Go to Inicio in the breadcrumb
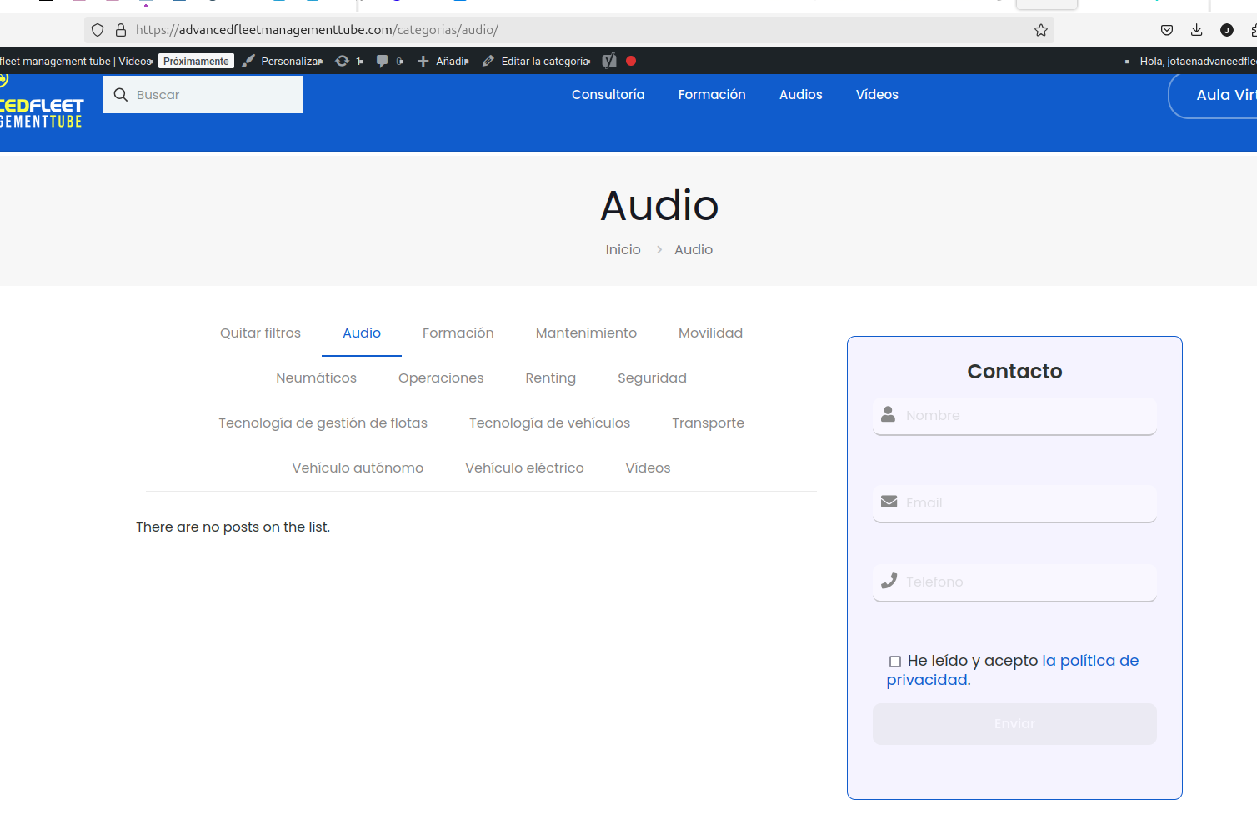 [x=623, y=249]
